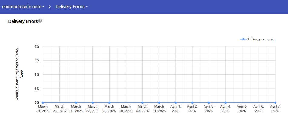
Task: Select the April 2, 2025 data point
Action: click(x=192, y=102)
